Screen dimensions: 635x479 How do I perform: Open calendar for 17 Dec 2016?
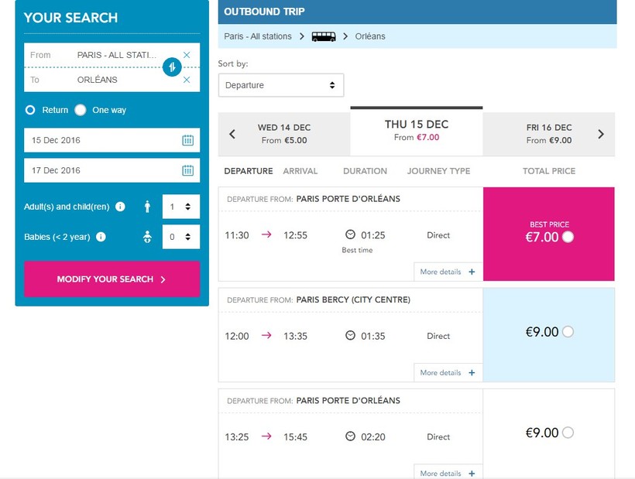187,170
